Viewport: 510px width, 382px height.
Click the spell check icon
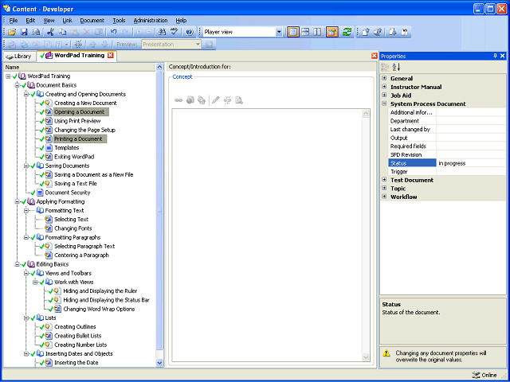pyautogui.click(x=175, y=32)
